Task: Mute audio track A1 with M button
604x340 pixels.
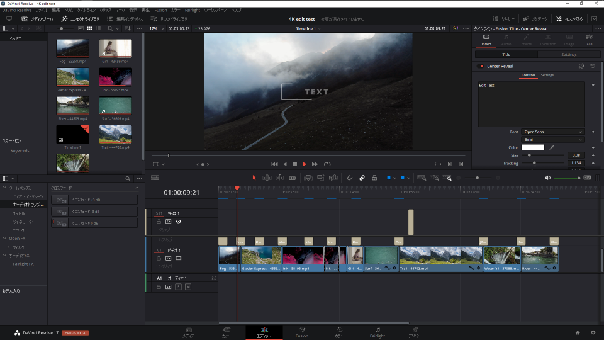Action: click(188, 287)
